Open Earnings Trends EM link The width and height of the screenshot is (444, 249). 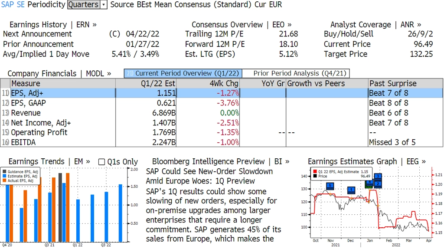pyautogui.click(x=49, y=161)
